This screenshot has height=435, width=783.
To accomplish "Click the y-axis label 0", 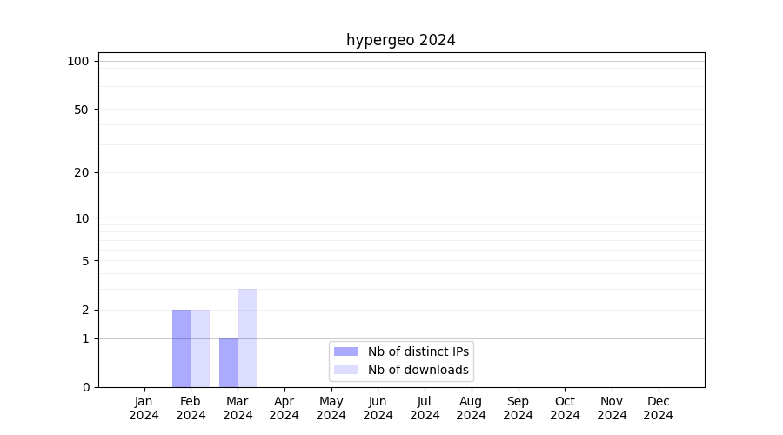I will (x=85, y=387).
